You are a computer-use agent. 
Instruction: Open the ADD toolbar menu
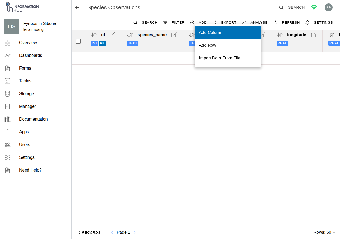[198, 23]
